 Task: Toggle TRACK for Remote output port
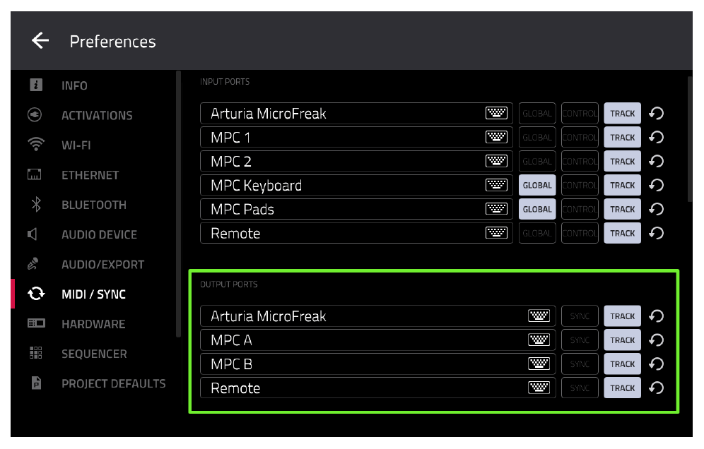622,388
